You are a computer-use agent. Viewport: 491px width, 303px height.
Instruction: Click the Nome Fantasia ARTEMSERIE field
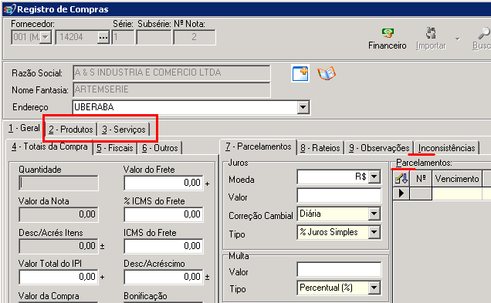171,89
